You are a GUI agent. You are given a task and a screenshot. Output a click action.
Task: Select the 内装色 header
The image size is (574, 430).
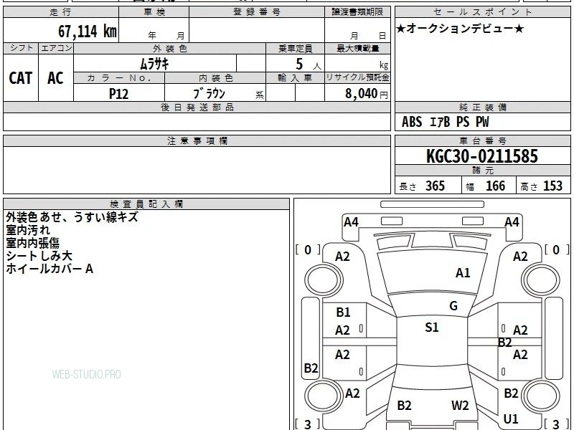coord(215,78)
